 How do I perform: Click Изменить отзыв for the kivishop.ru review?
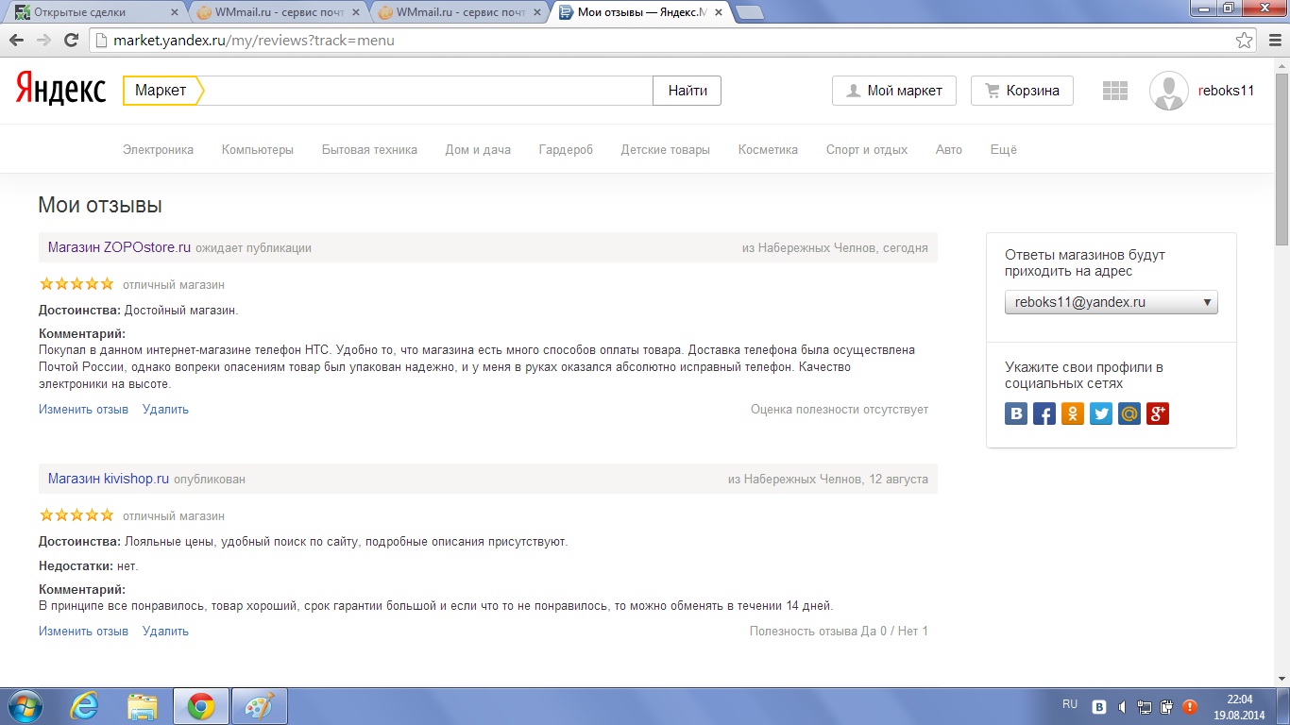point(83,632)
